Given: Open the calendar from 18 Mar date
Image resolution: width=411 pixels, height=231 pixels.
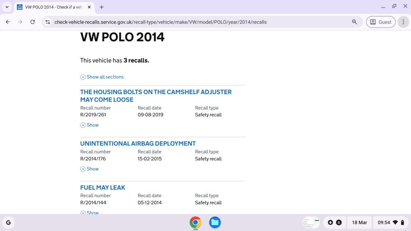Looking at the screenshot, I should [x=359, y=223].
